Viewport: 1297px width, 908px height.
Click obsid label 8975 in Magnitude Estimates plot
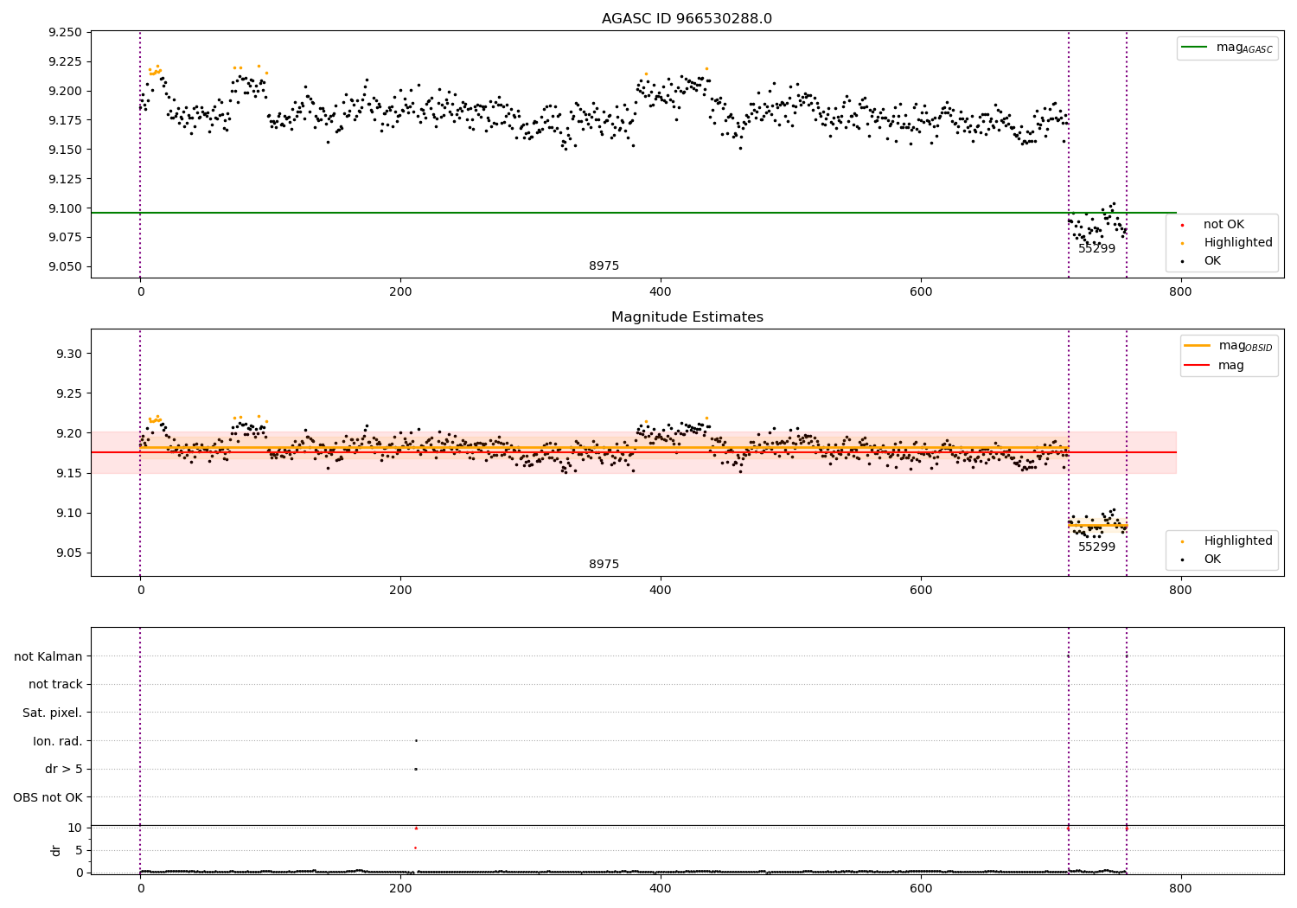[x=604, y=565]
